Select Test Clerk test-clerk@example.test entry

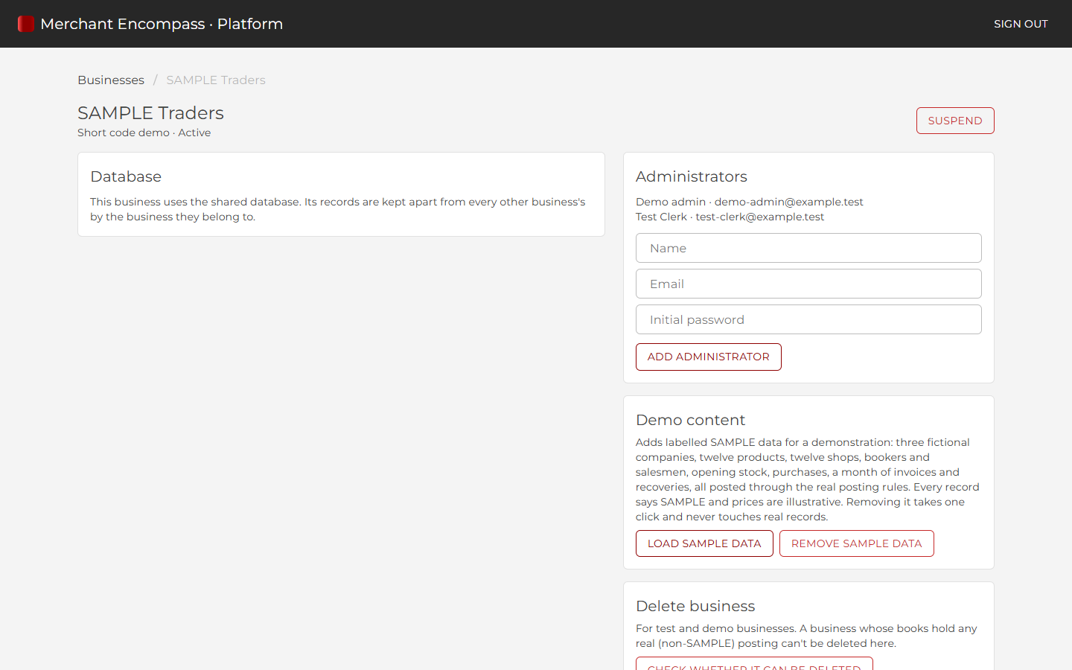point(730,217)
